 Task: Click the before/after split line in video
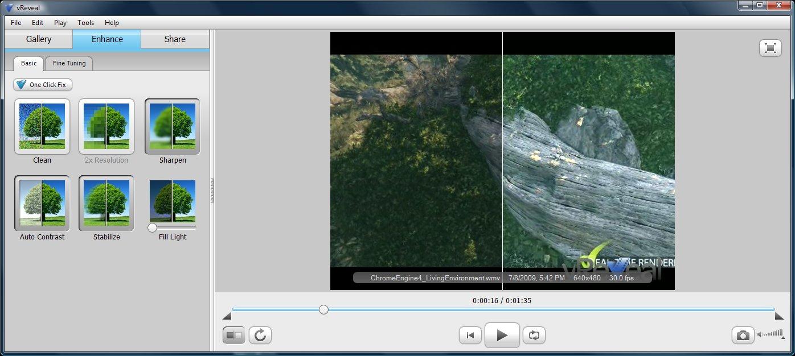tap(502, 161)
